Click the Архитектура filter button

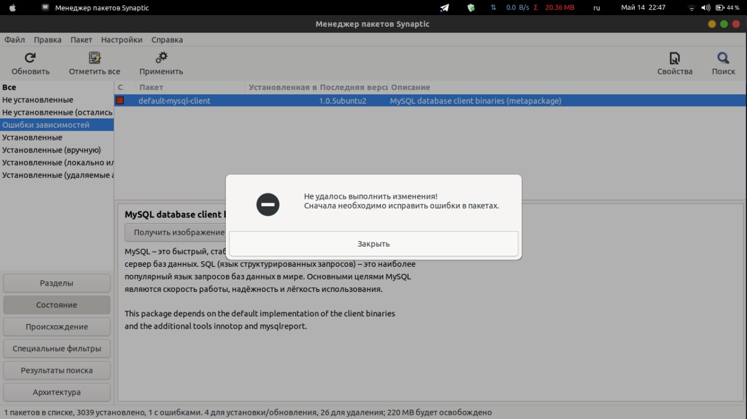point(57,392)
